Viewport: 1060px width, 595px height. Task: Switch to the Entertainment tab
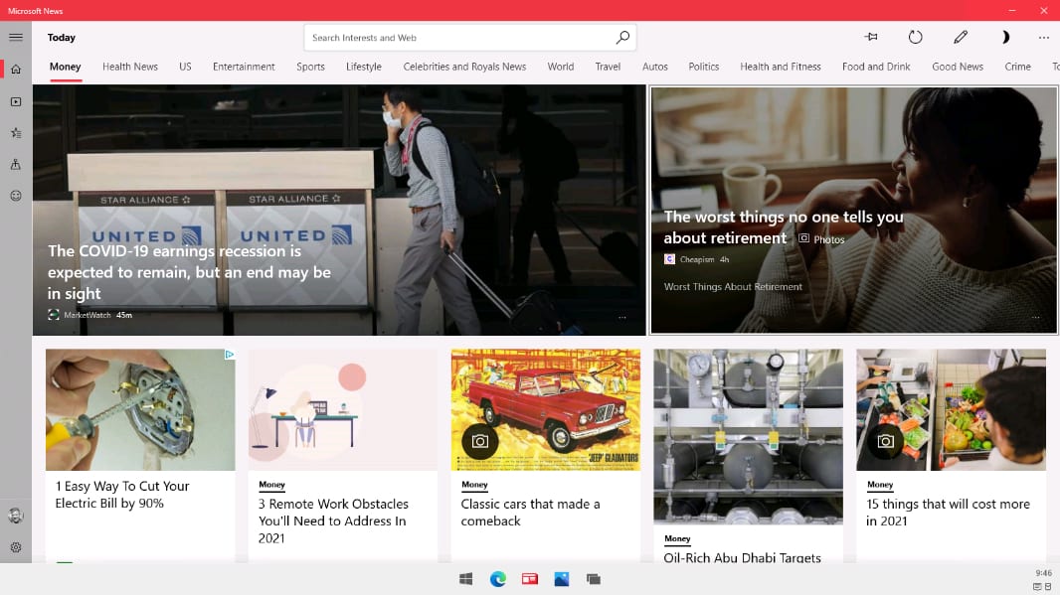coord(244,67)
